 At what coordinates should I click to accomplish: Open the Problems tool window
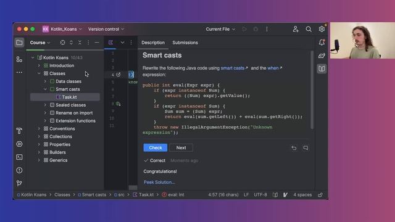pos(19,170)
